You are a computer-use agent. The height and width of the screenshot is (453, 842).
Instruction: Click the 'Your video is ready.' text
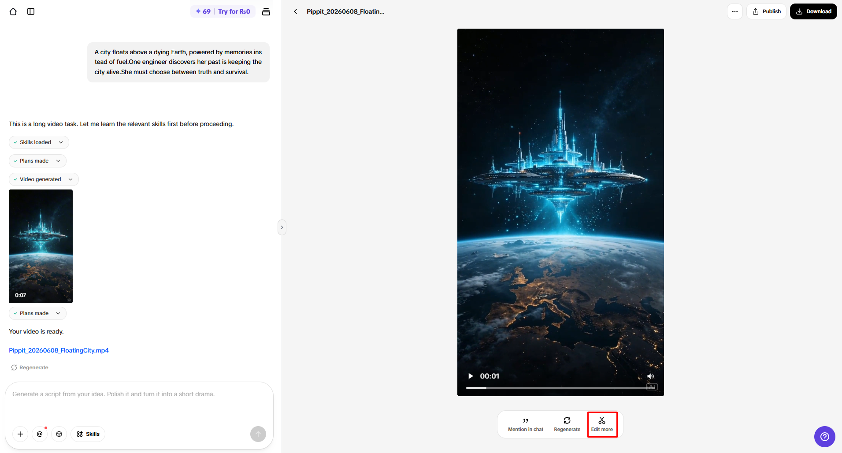(x=36, y=331)
